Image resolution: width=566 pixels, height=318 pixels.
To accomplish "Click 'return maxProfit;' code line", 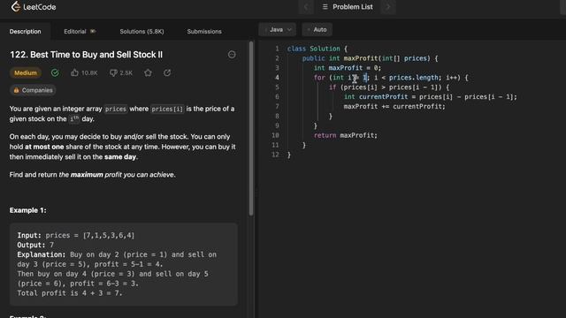I will [x=346, y=135].
